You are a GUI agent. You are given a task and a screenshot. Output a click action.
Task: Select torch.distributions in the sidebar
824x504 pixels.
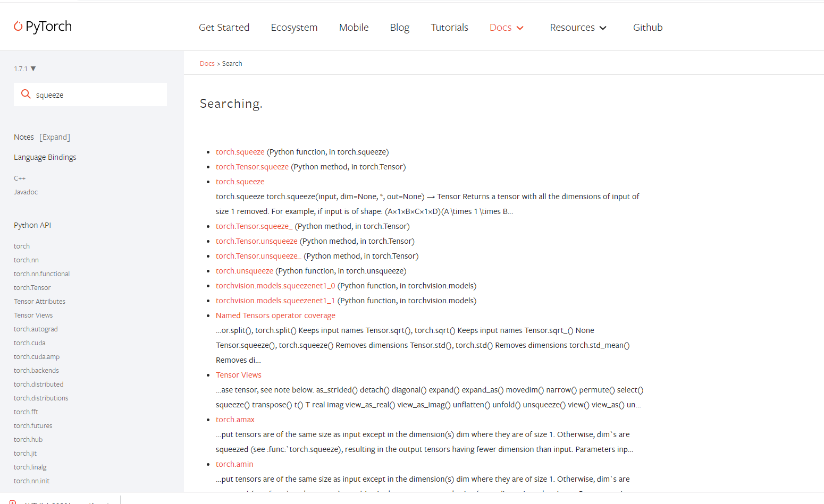click(41, 398)
